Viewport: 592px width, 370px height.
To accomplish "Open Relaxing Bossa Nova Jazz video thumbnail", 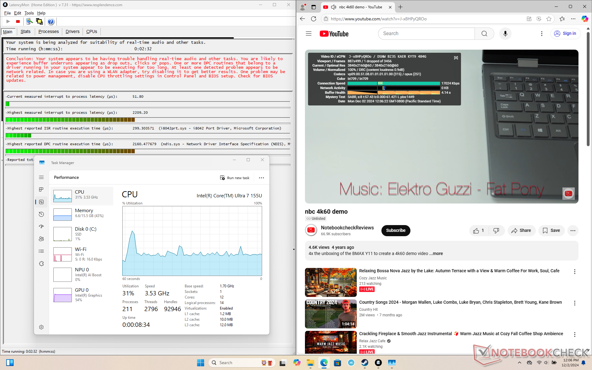I will tap(331, 282).
